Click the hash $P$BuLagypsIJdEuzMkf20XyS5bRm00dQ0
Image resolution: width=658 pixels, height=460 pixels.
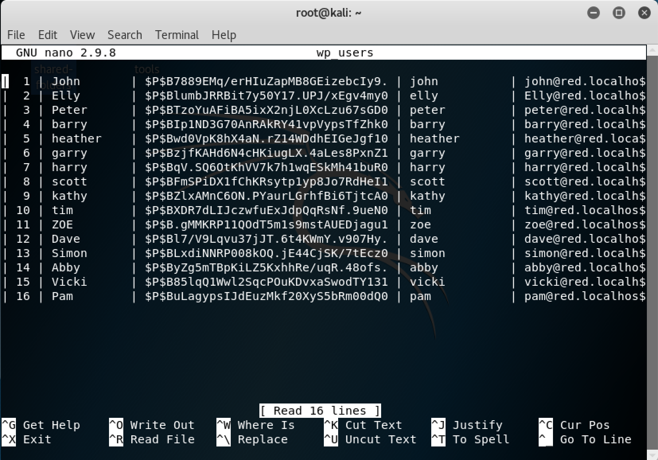[267, 296]
